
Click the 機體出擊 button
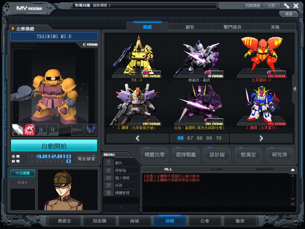click(155, 155)
